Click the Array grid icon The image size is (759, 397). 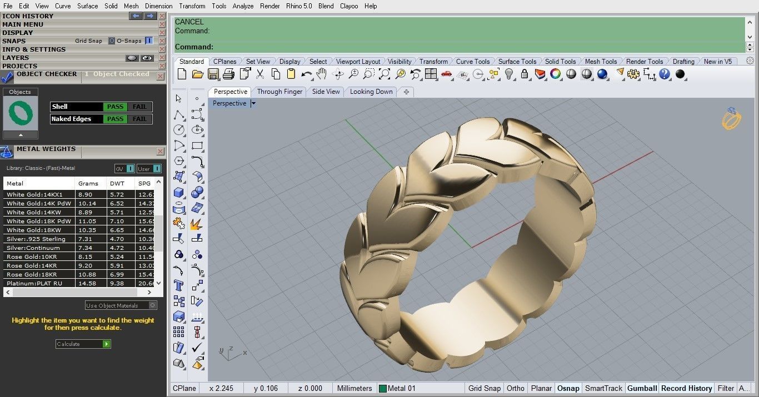[179, 332]
